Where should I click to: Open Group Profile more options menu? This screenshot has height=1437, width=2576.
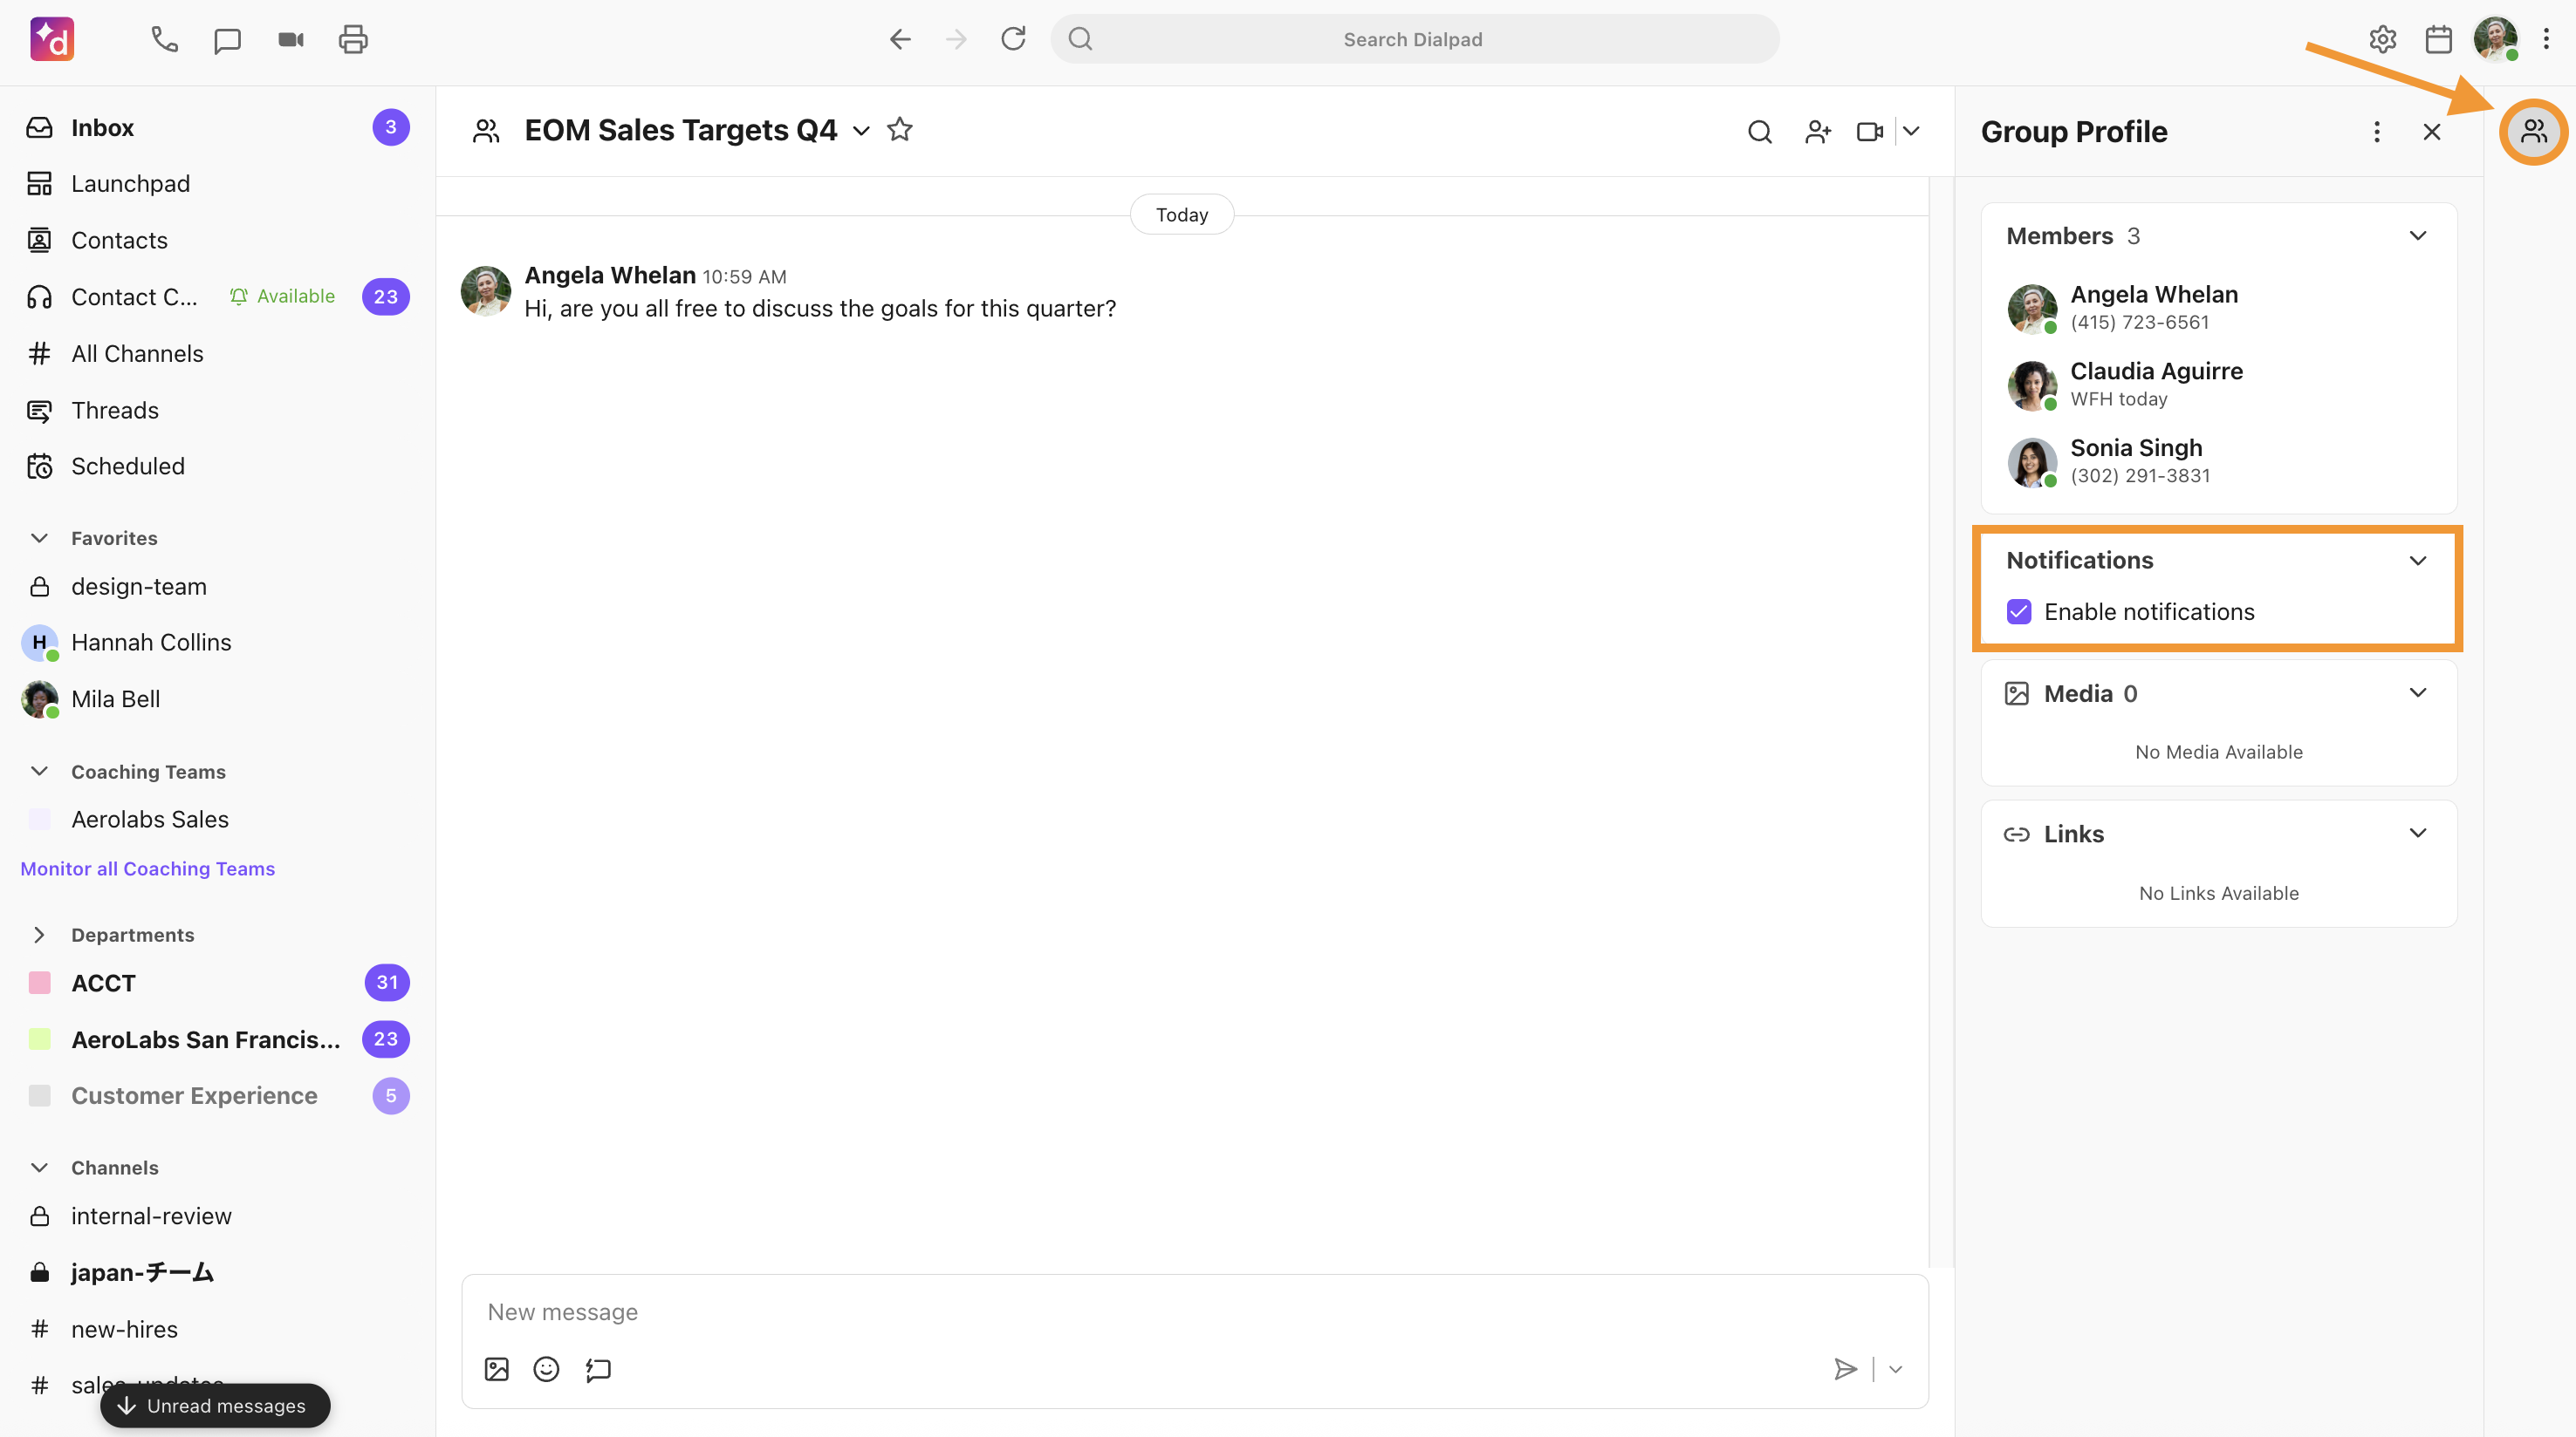coord(2377,131)
